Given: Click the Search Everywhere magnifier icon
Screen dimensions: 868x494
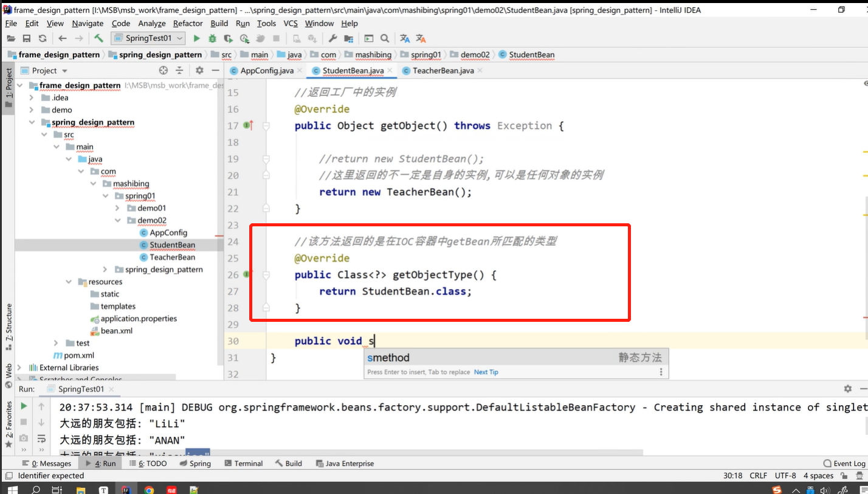Looking at the screenshot, I should [x=385, y=38].
